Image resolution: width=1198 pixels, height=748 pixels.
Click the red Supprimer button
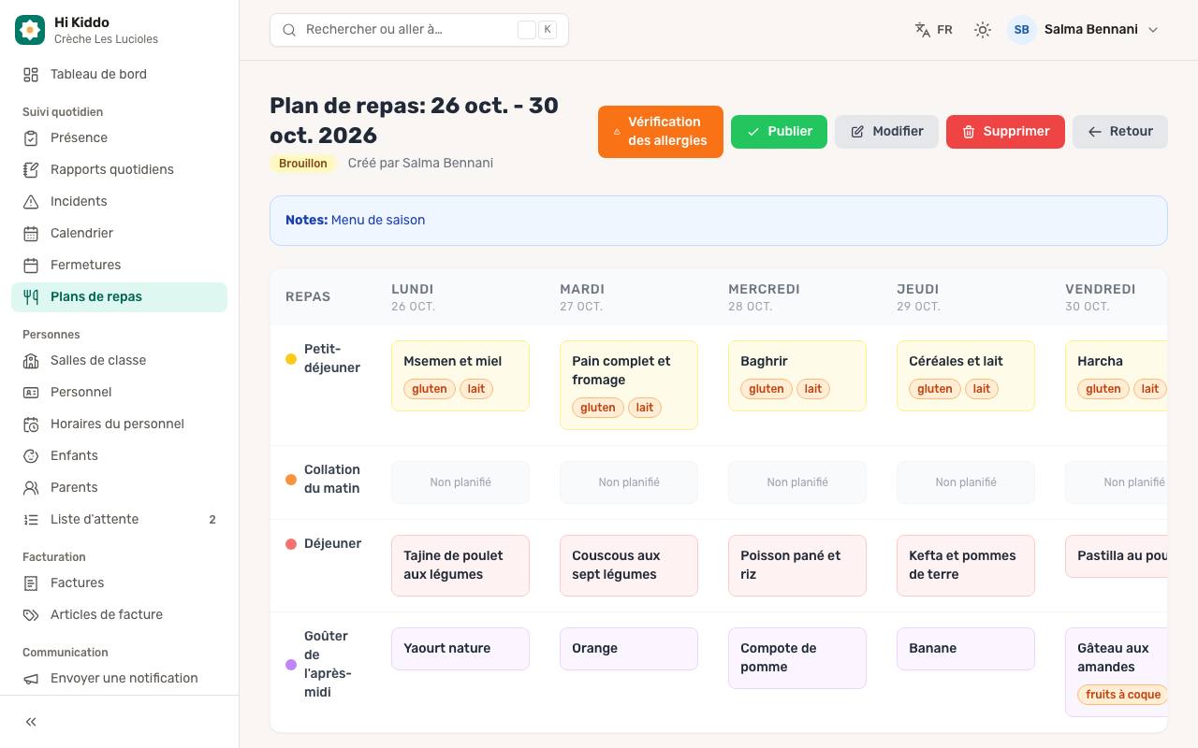(1005, 132)
